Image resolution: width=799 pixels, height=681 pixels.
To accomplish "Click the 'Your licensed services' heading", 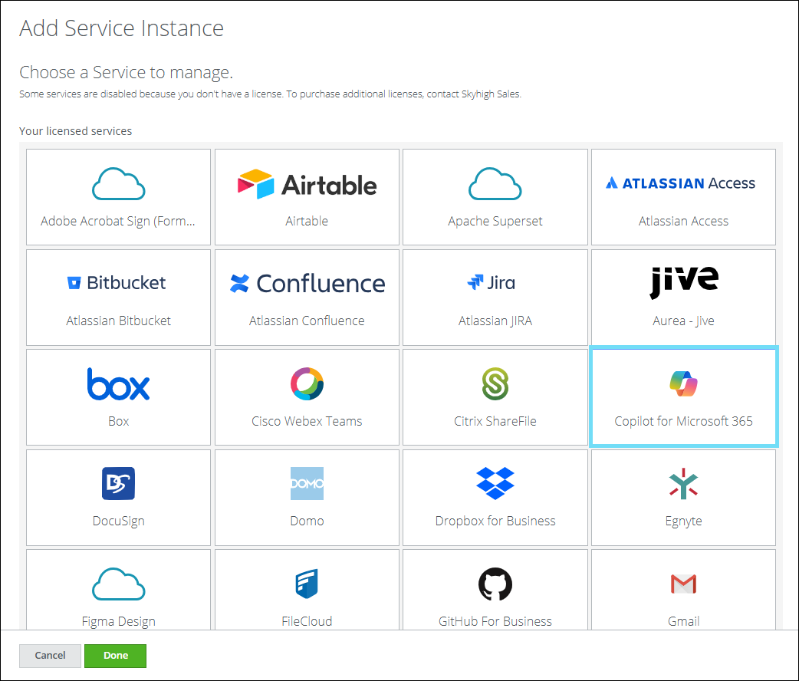I will [x=75, y=131].
